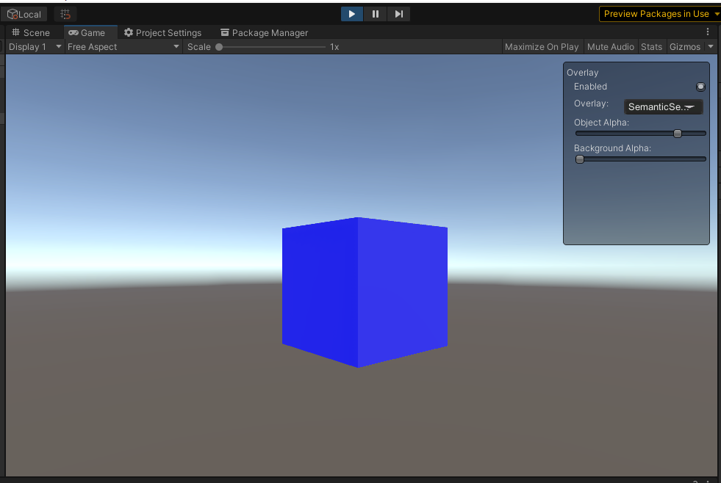721x483 pixels.
Task: Open the Preview Packages in Use dropdown
Action: [x=659, y=13]
